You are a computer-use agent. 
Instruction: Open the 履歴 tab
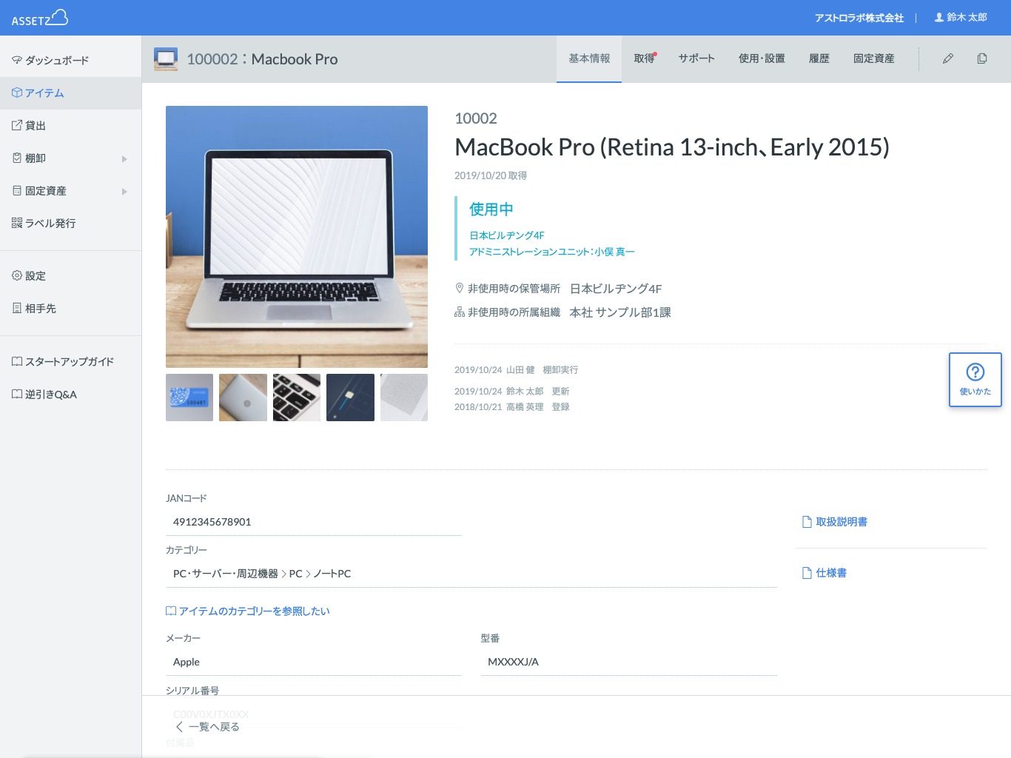[819, 58]
